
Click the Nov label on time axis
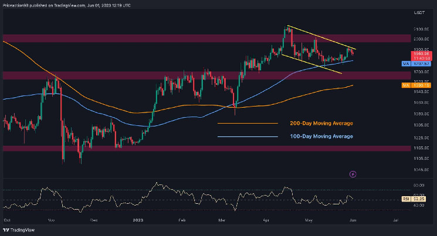coord(51,220)
